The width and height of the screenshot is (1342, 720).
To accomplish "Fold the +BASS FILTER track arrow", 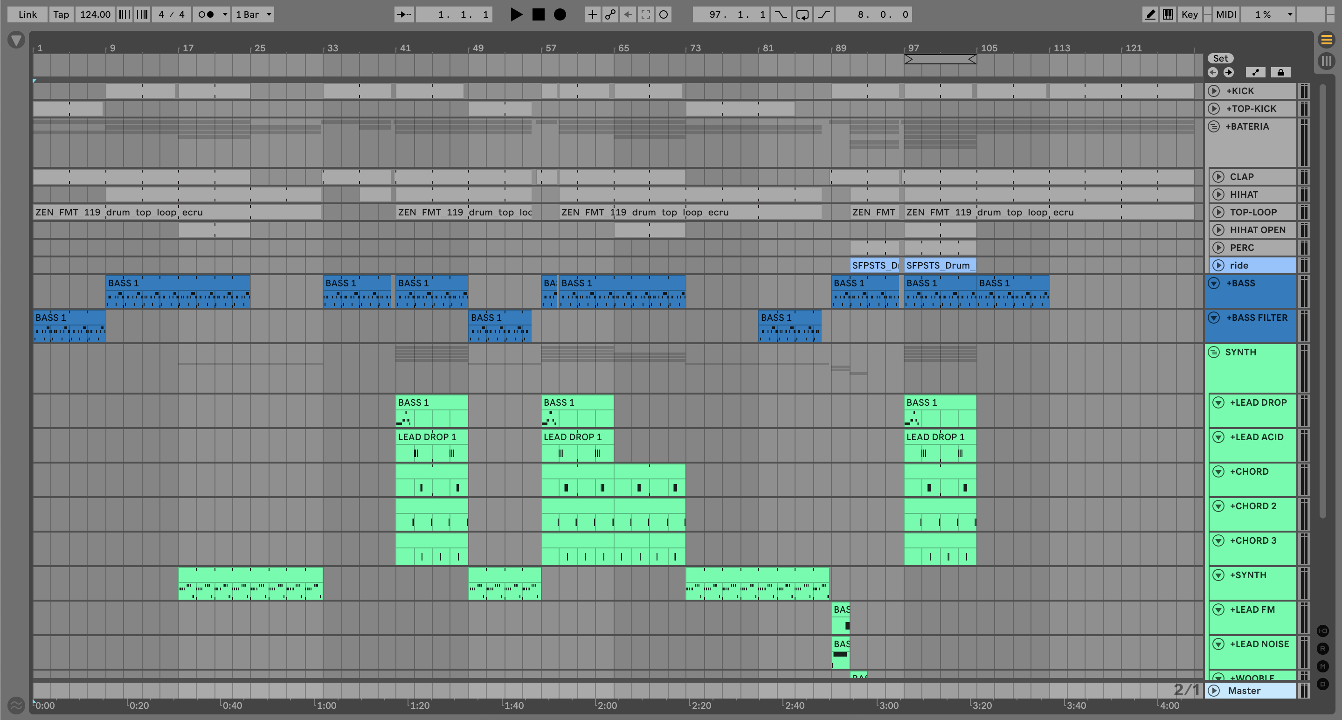I will pos(1214,317).
